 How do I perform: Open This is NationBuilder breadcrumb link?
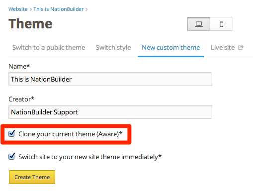click(x=59, y=9)
